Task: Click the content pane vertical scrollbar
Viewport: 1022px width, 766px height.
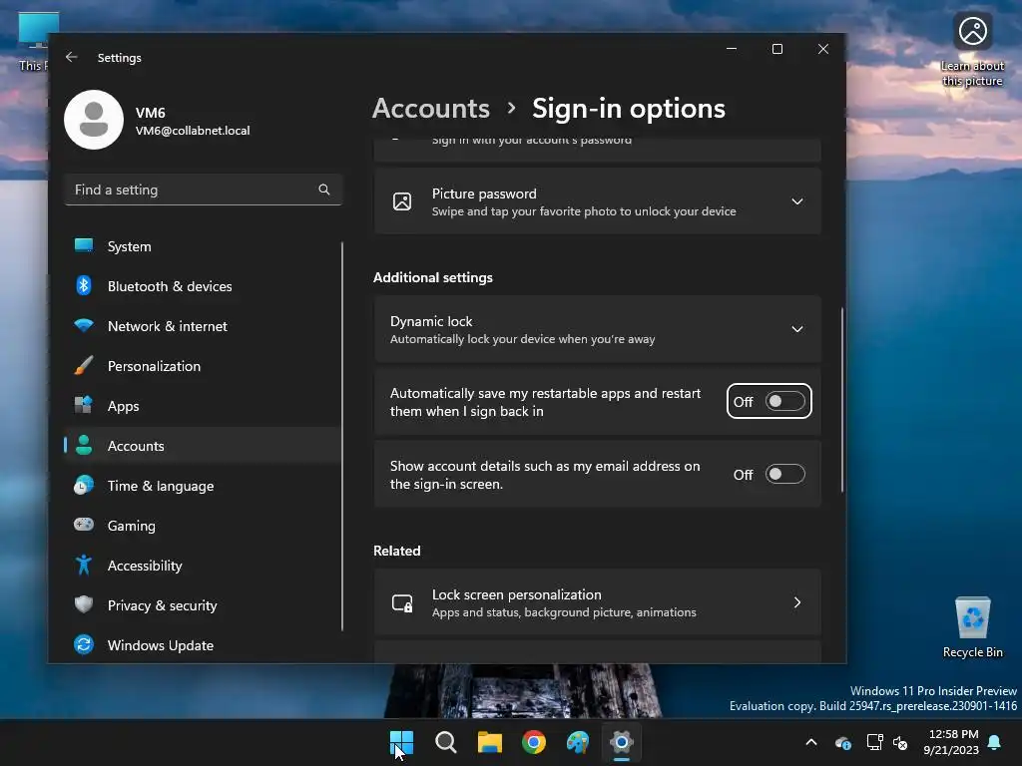Action: (842, 400)
